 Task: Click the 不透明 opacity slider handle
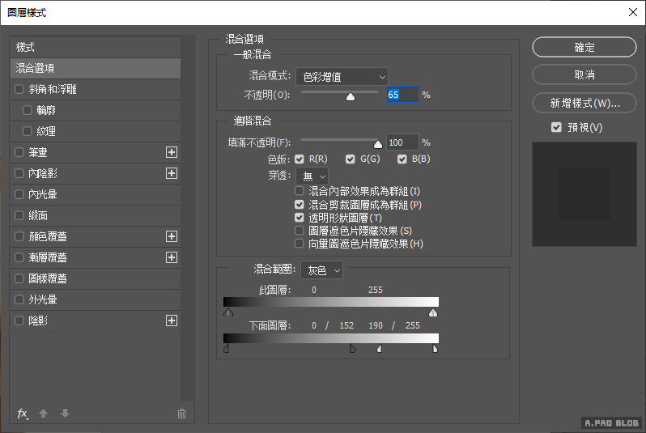pos(351,96)
